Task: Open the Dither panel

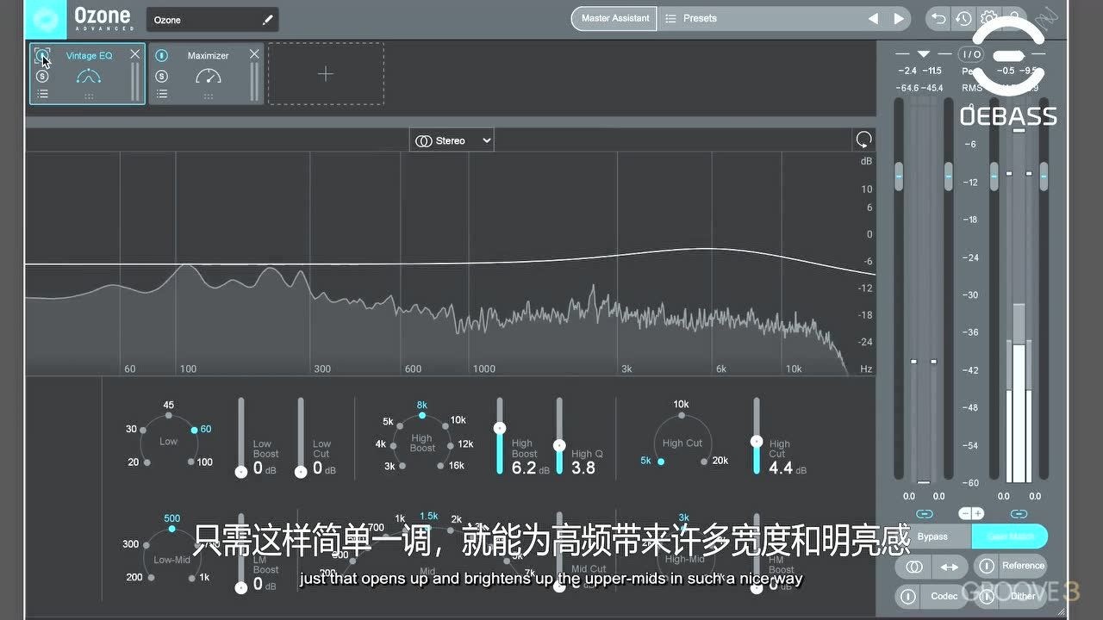Action: (x=1024, y=596)
